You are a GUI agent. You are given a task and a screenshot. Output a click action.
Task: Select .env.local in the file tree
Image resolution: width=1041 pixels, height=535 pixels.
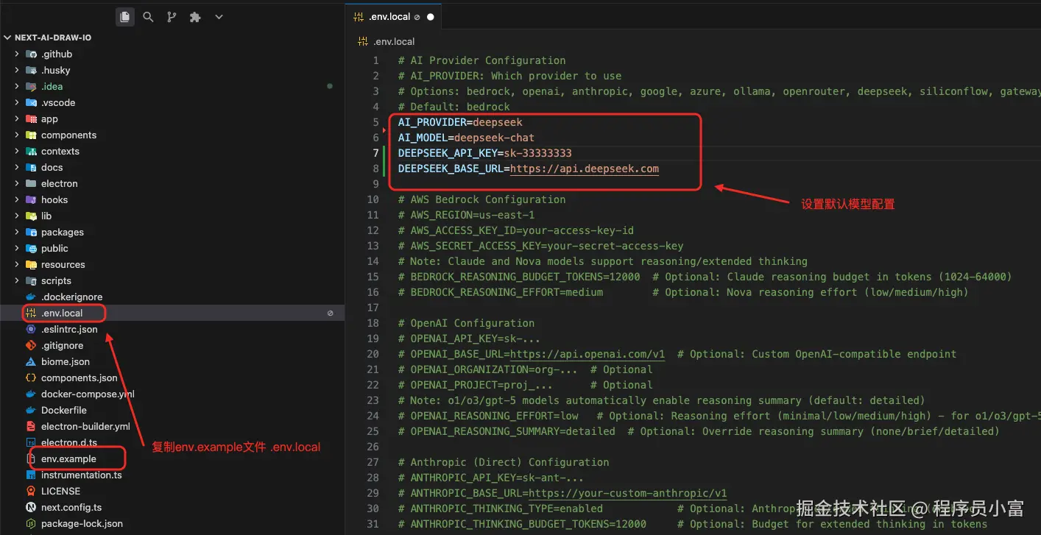(x=172, y=313)
